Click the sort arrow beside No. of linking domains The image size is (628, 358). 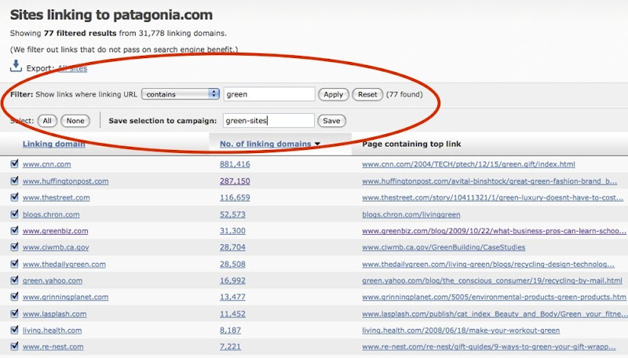click(318, 144)
